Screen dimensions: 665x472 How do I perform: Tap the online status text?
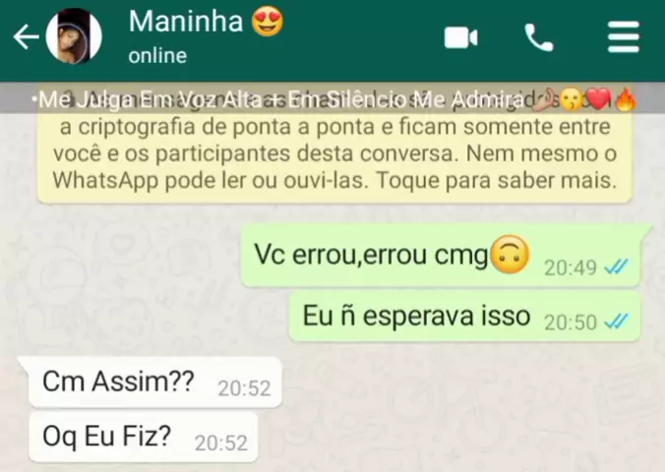coord(157,55)
